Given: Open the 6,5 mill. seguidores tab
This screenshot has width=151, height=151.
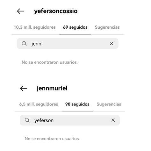Looking at the screenshot, I should tap(39, 104).
